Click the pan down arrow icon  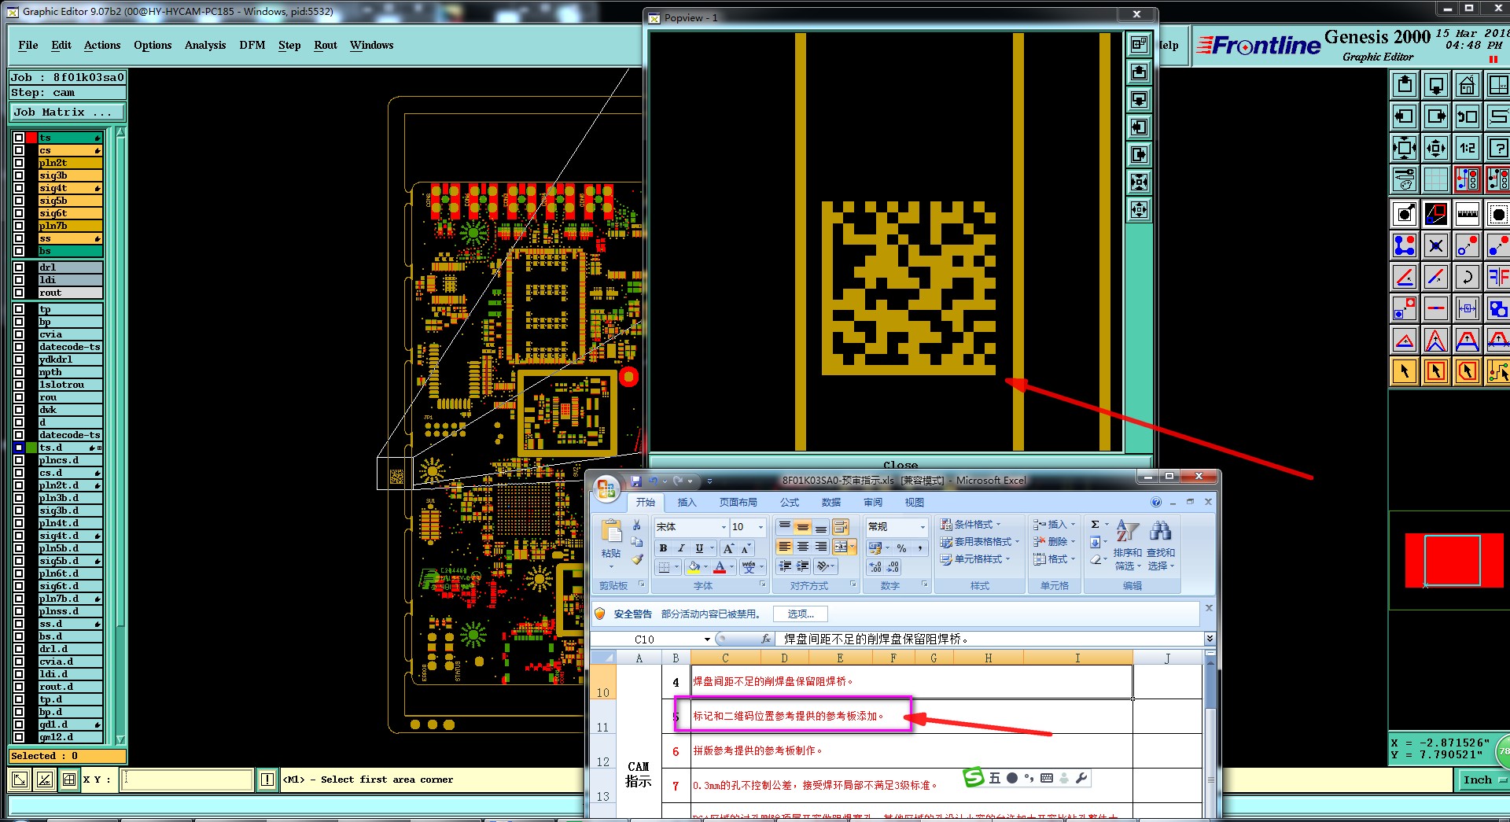[x=1435, y=85]
